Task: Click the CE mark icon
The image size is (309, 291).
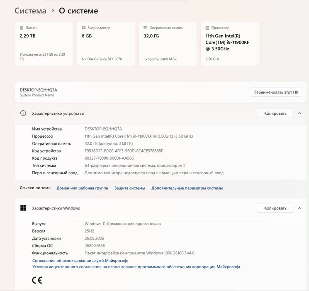Action: click(x=37, y=280)
